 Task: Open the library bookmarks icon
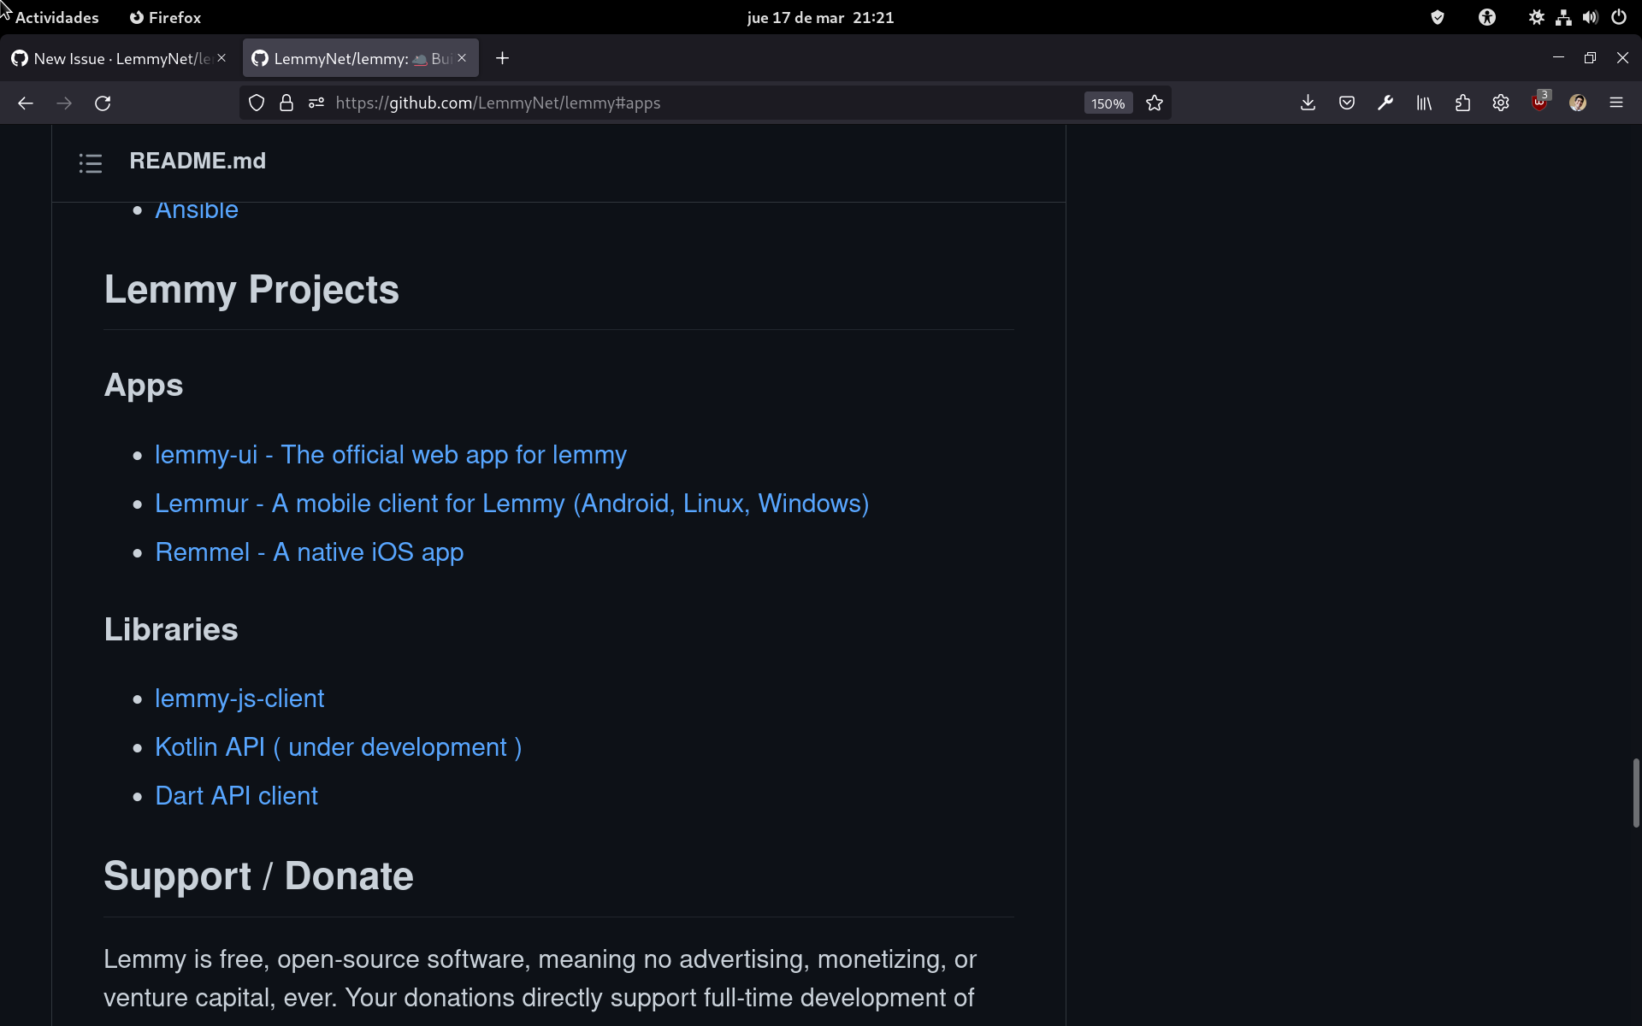pyautogui.click(x=1424, y=103)
